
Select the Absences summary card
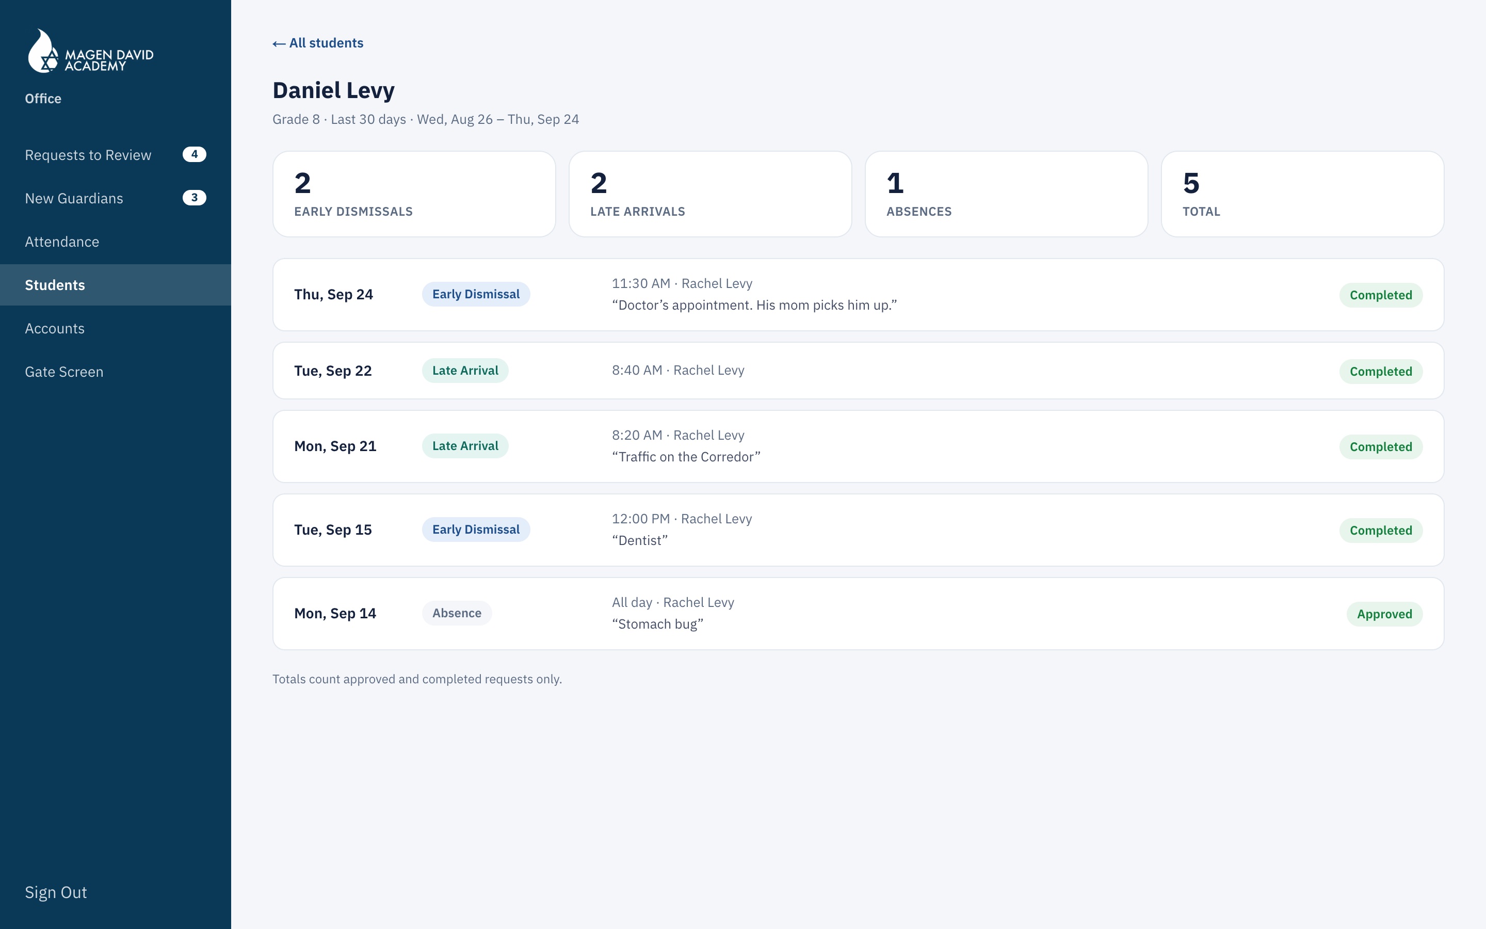(1006, 194)
